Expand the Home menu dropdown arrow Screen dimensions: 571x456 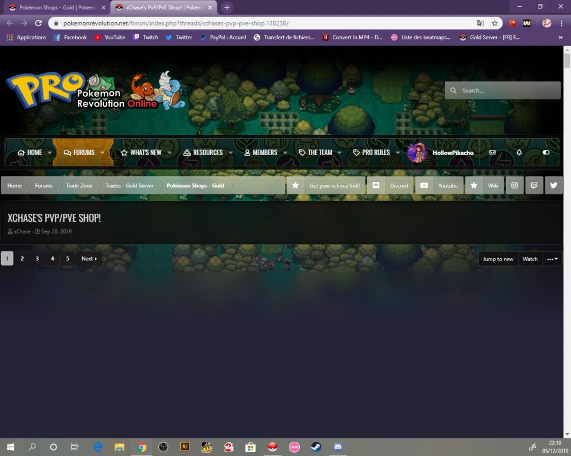point(50,152)
